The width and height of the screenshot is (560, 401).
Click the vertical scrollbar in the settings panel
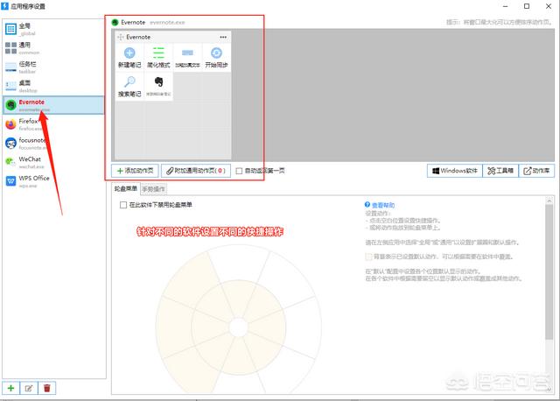(549, 271)
